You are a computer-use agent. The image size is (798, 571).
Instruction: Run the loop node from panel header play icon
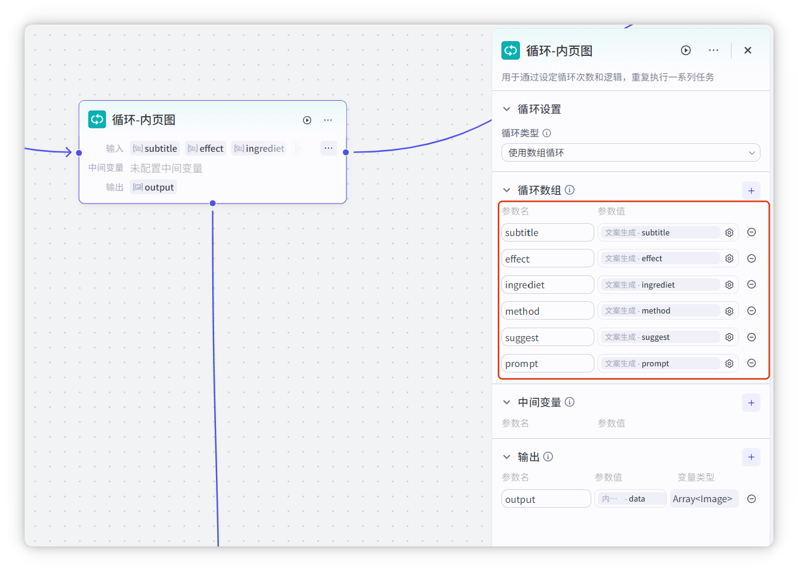(x=685, y=50)
